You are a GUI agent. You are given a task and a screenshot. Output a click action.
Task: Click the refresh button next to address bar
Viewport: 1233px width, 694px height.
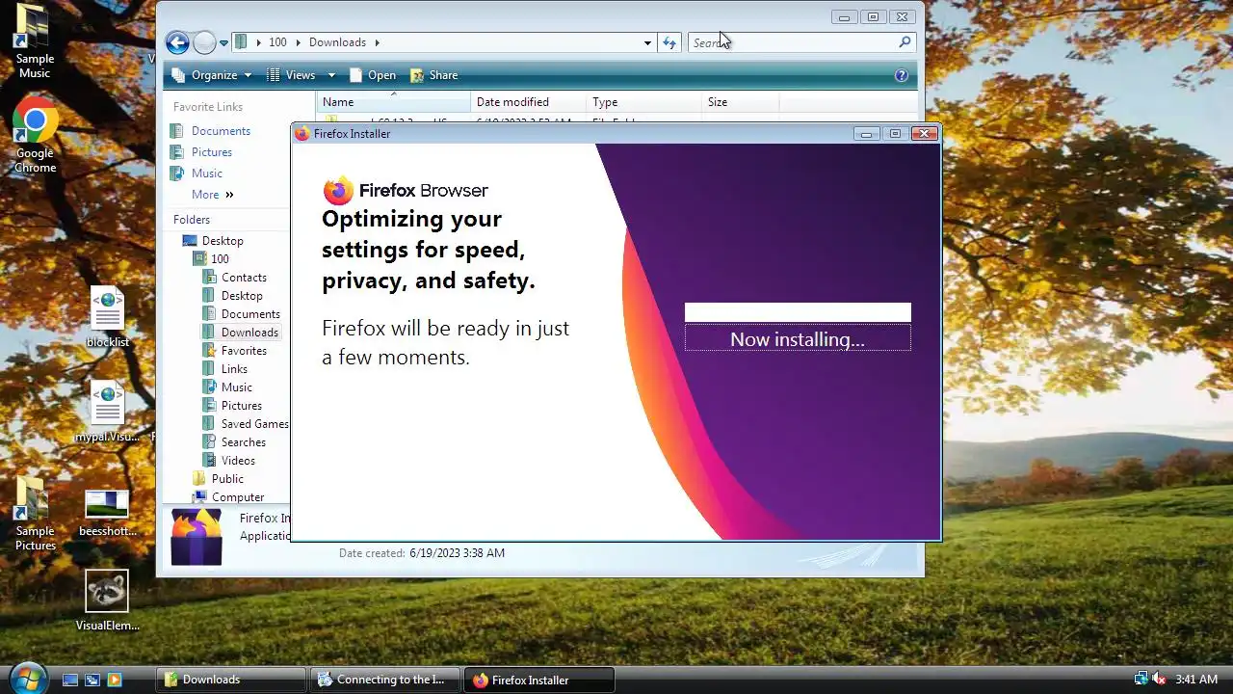[x=669, y=42]
